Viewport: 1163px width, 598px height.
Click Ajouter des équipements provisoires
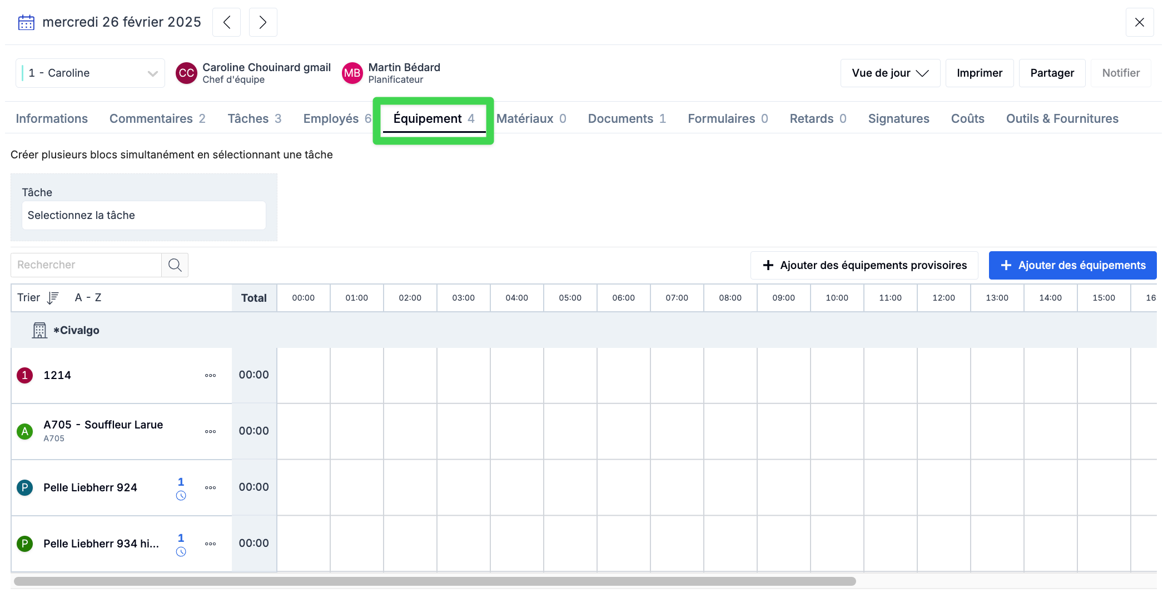[864, 266]
